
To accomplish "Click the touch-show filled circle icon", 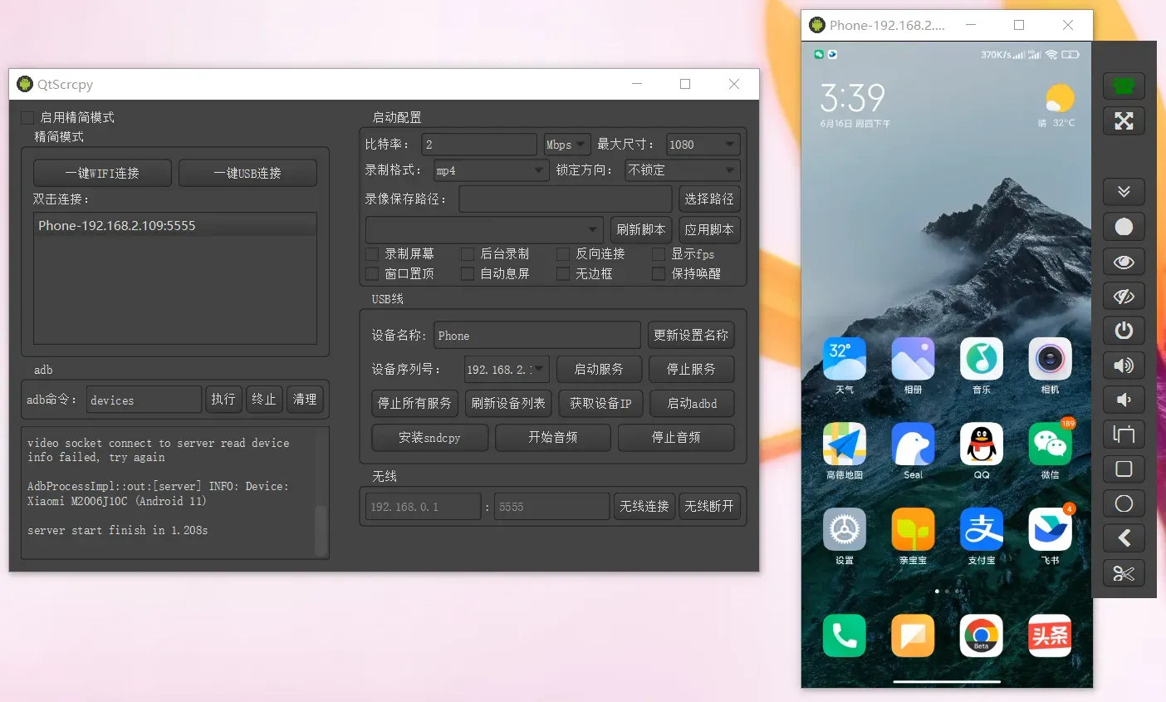I will (1124, 227).
